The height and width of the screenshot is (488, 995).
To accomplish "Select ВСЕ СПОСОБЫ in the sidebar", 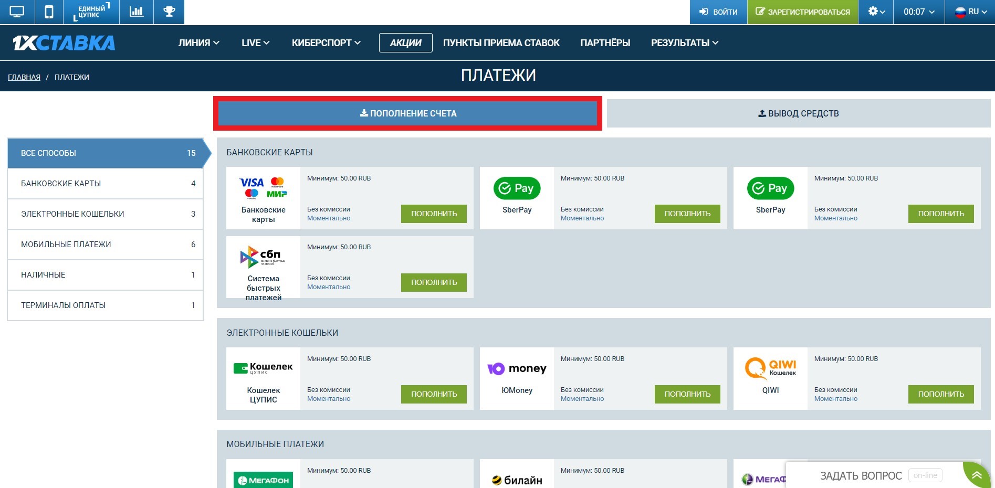I will (106, 153).
